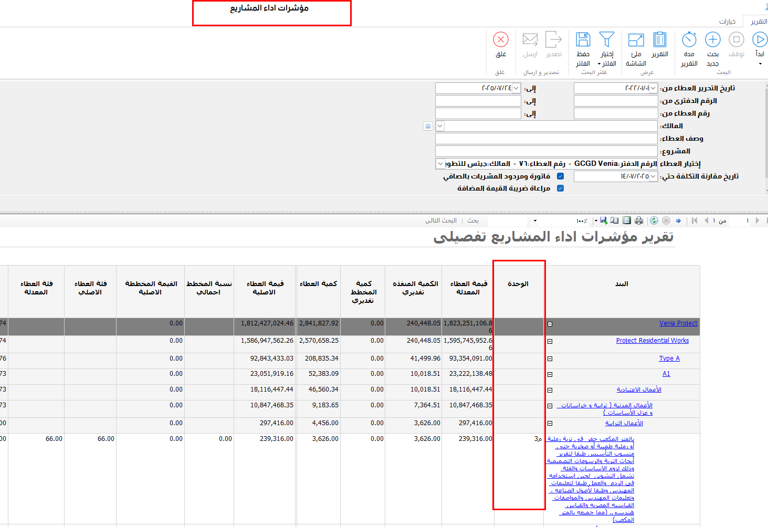The image size is (768, 527).
Task: Click the cell value 1,812,427,024.46
Action: (x=267, y=323)
